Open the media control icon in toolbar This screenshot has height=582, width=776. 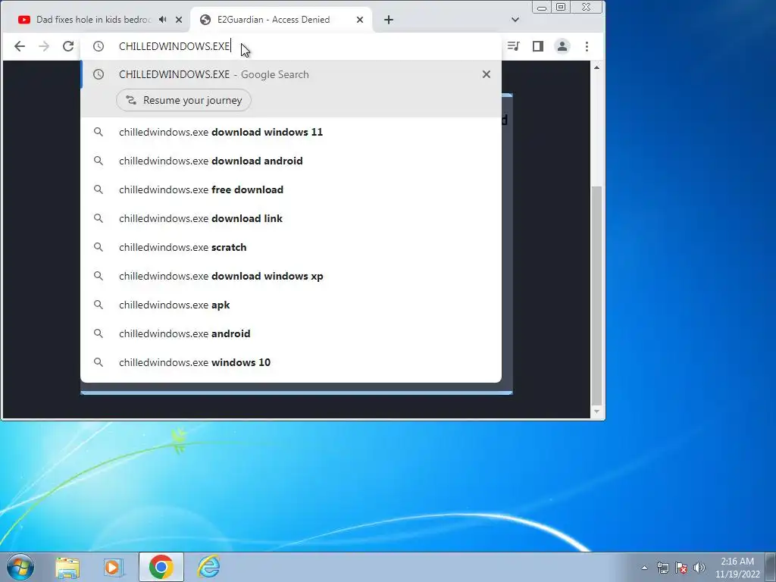(x=513, y=46)
